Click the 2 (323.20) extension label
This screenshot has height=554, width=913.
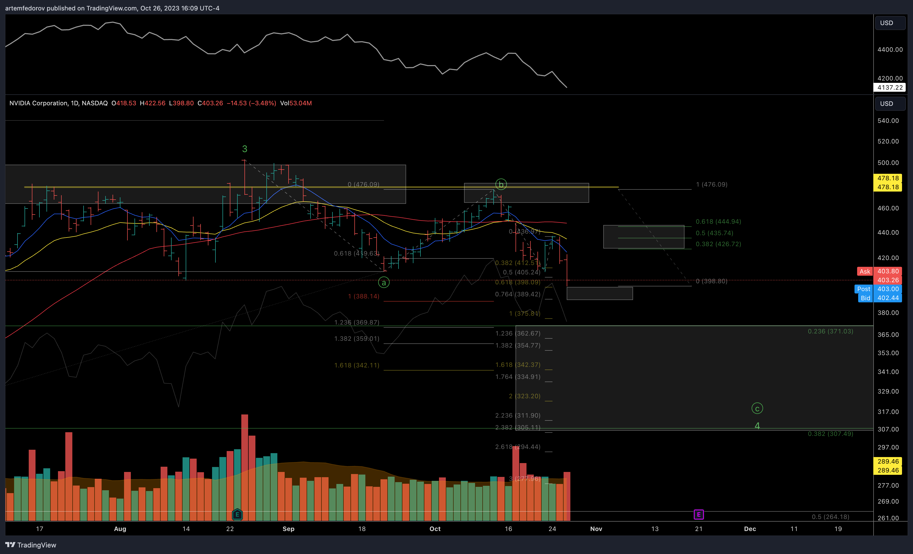point(524,396)
